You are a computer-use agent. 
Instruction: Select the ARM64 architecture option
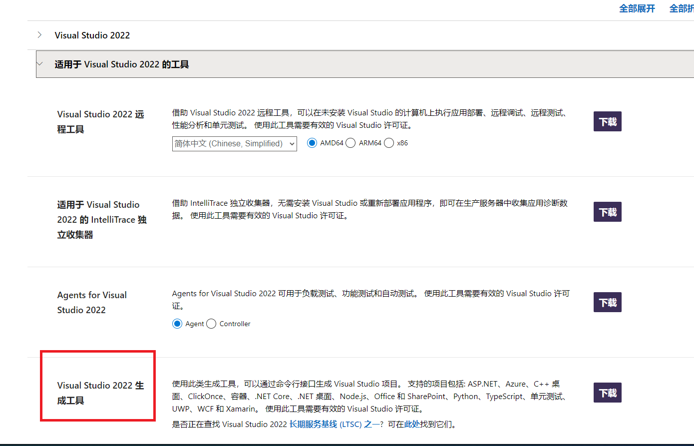click(x=350, y=143)
